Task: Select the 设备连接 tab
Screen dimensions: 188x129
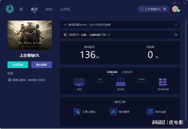Action: coord(112,72)
